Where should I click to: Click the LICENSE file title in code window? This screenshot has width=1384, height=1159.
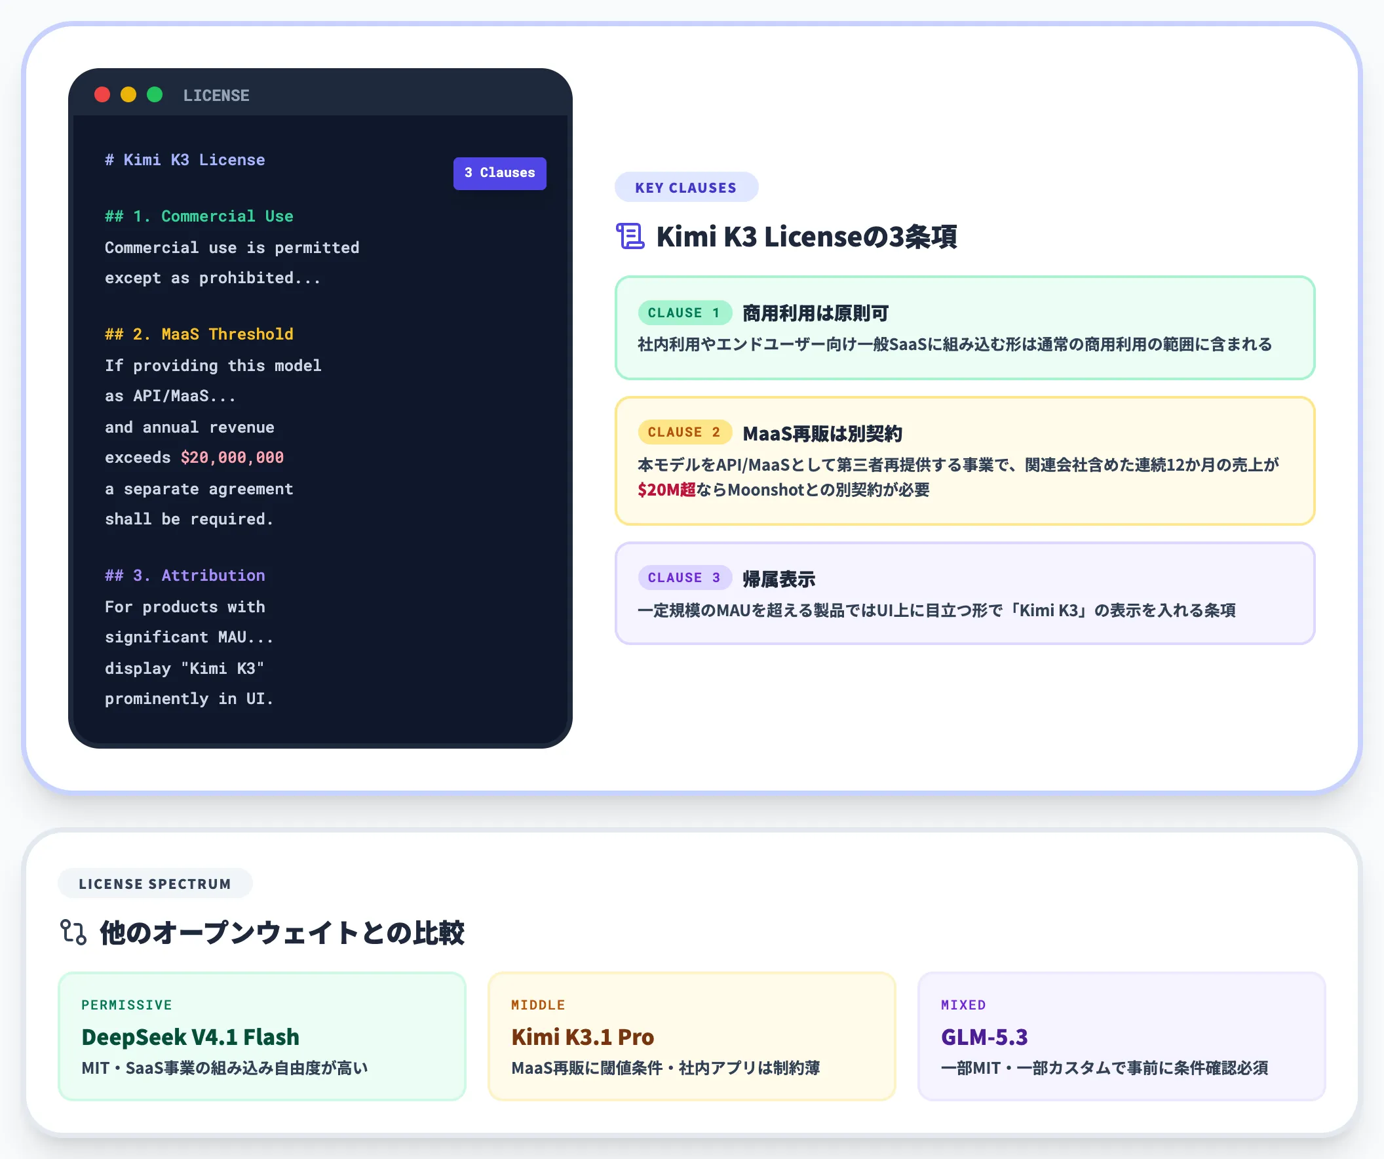click(216, 96)
